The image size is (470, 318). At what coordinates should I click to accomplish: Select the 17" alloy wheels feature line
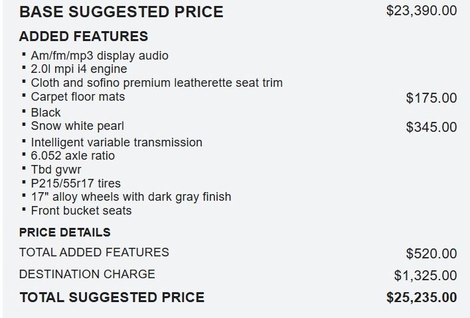click(x=131, y=197)
